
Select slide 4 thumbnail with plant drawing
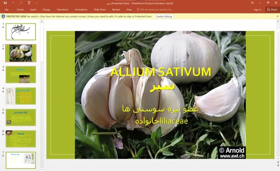click(x=21, y=96)
